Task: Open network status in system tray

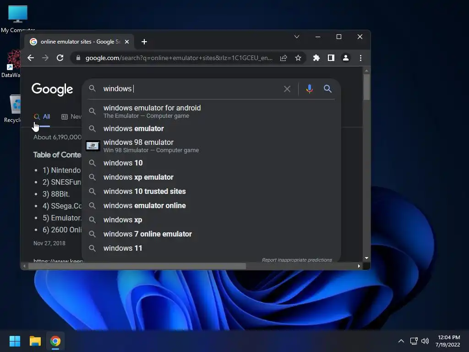Action: point(414,341)
